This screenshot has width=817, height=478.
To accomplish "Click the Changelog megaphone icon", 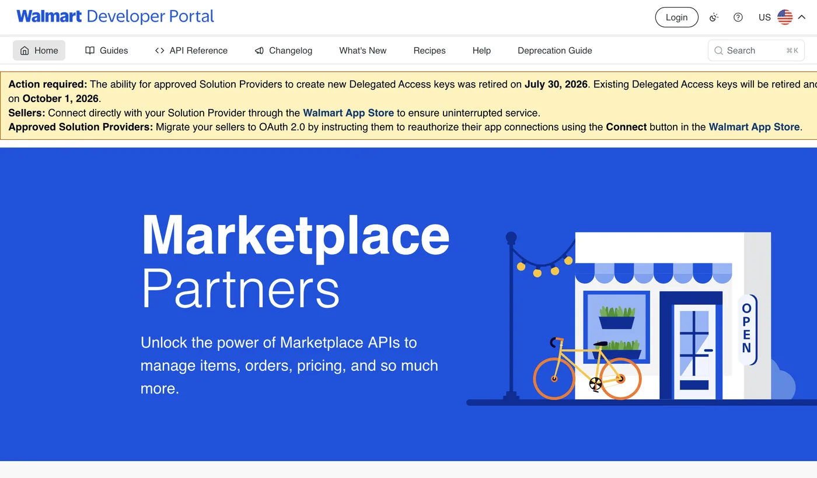I will tap(259, 51).
